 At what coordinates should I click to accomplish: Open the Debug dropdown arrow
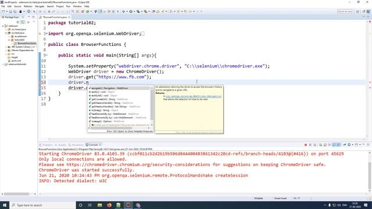pos(127,12)
